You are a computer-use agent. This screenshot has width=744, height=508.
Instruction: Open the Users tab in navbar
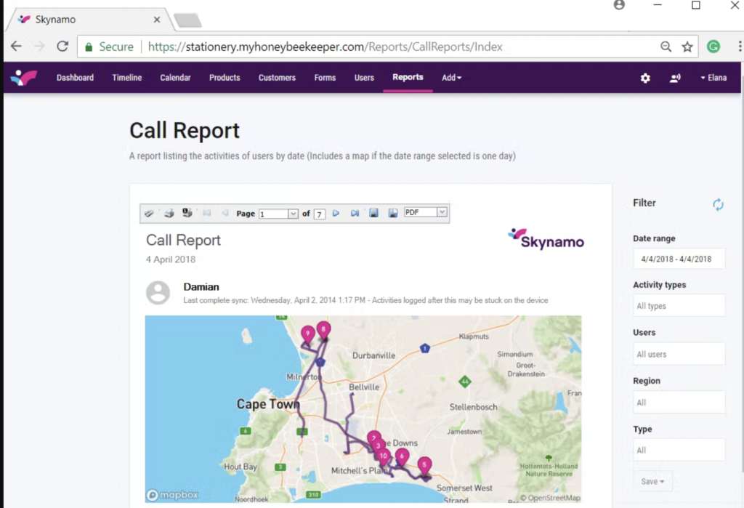364,77
